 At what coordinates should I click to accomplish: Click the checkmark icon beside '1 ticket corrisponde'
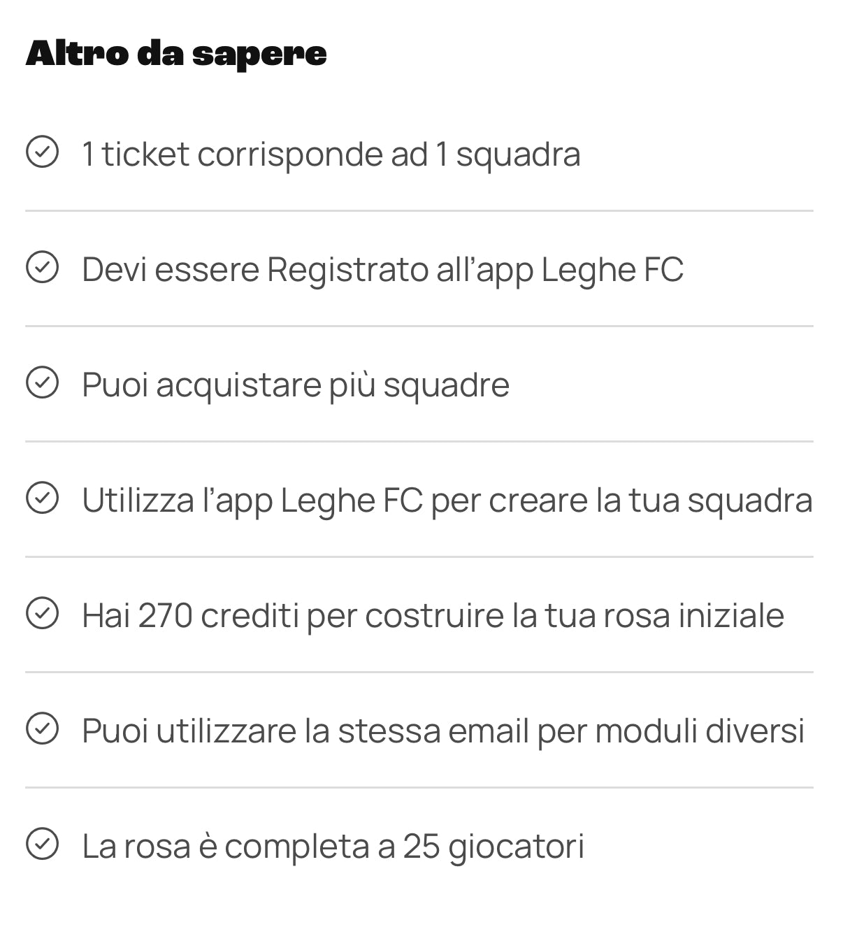[x=42, y=152]
